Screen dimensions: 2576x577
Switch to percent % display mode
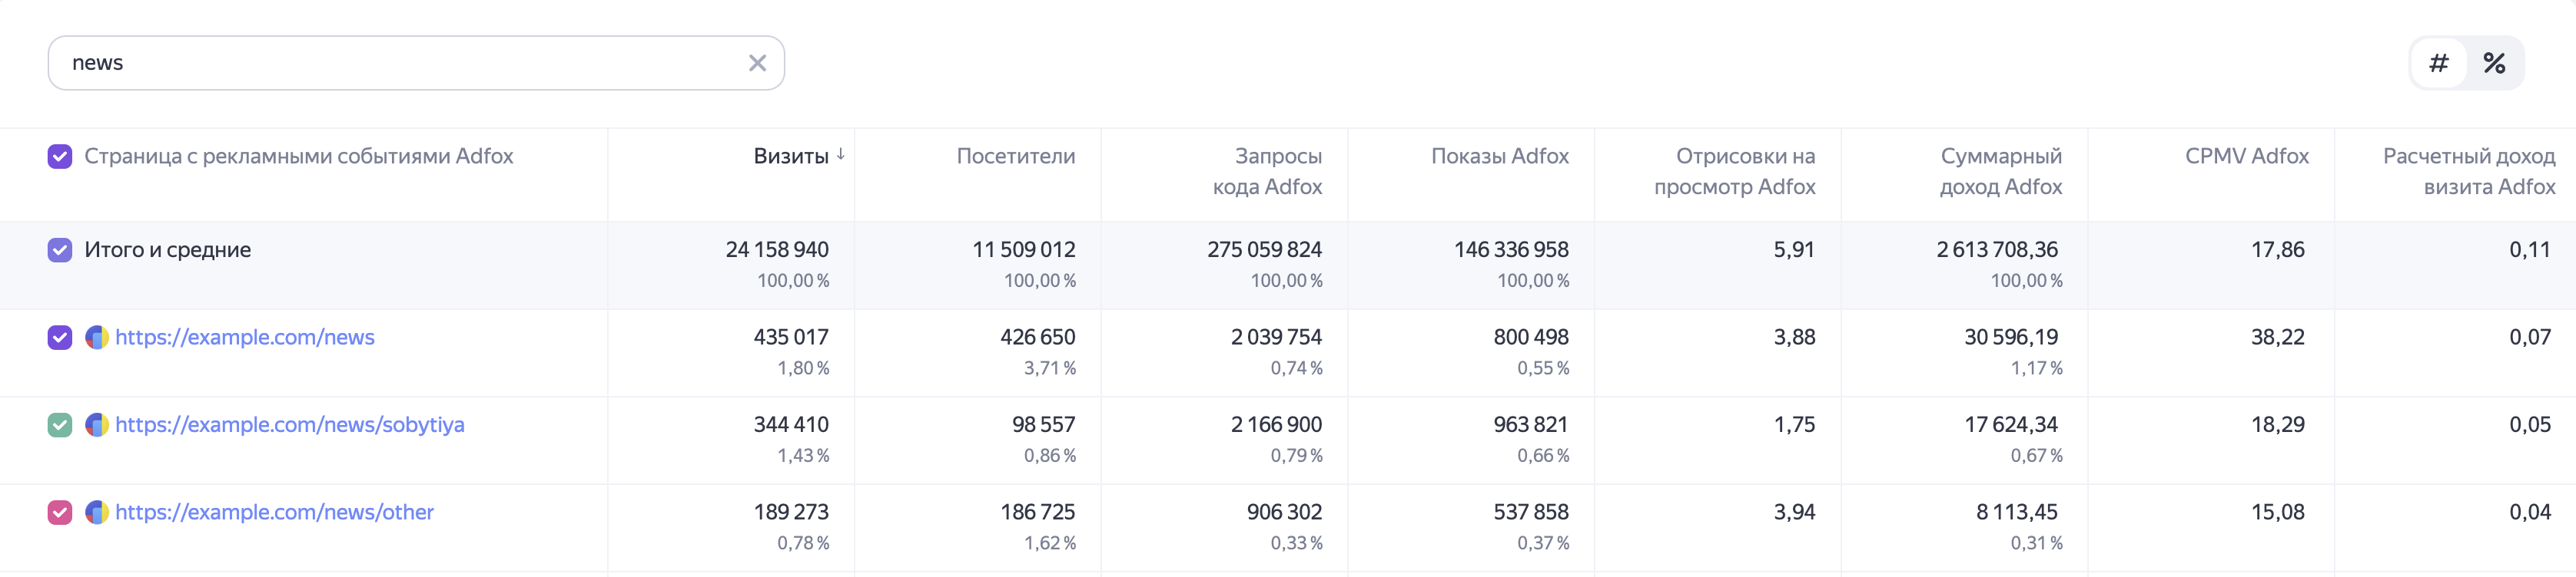coord(2494,63)
